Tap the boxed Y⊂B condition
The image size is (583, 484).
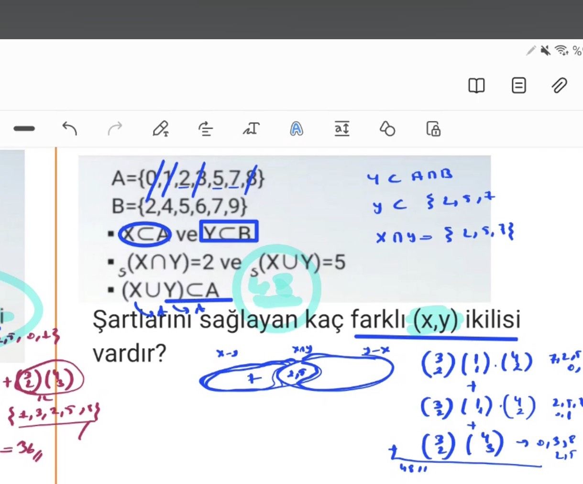[x=229, y=232]
